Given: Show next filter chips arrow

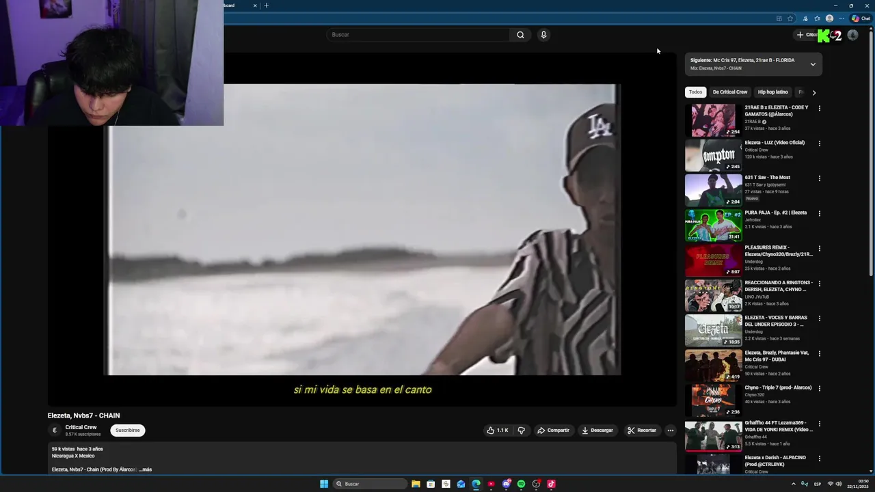Looking at the screenshot, I should 813,92.
